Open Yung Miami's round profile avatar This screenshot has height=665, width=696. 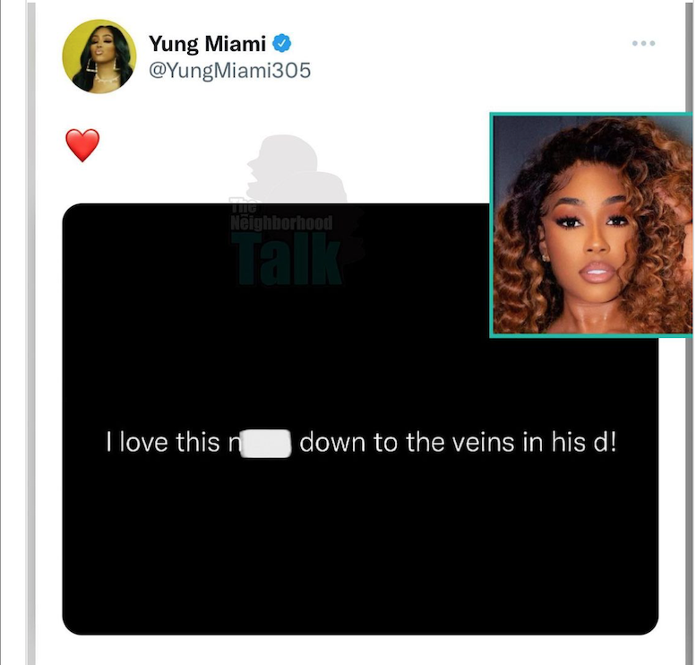click(99, 56)
